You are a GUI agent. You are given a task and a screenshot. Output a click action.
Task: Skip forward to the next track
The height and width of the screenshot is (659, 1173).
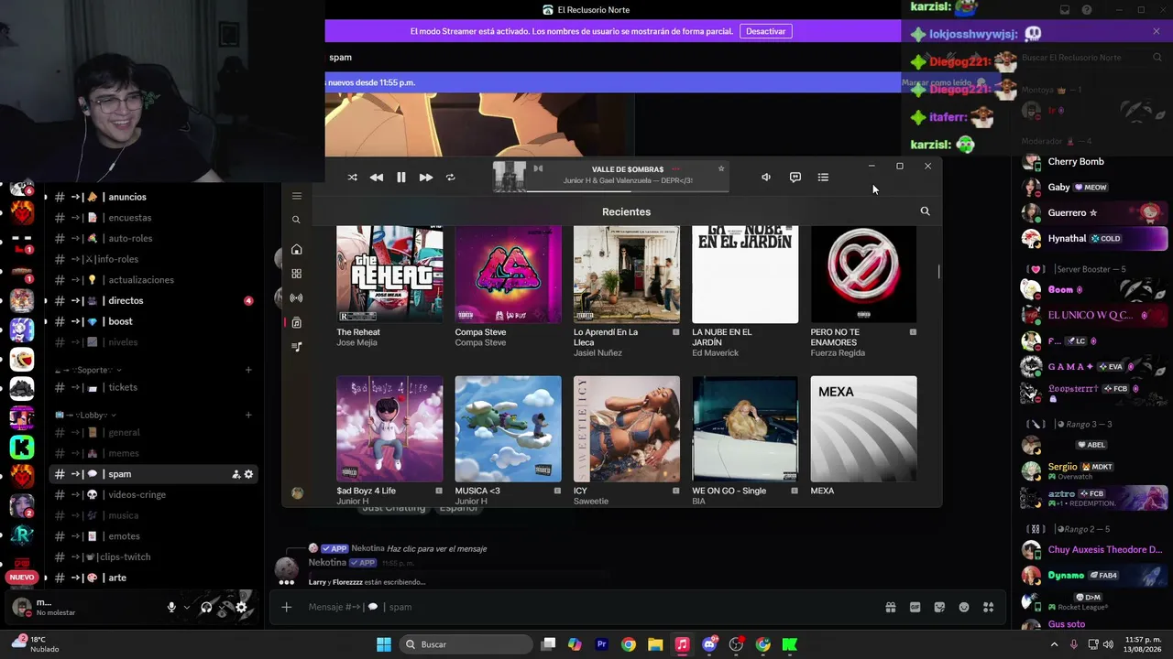pyautogui.click(x=426, y=178)
